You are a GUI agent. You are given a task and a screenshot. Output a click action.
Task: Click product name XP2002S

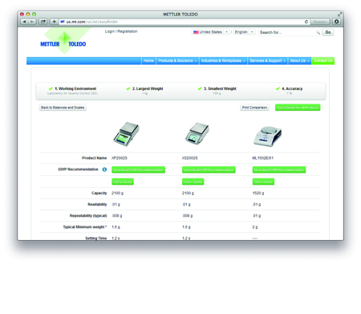click(x=120, y=158)
